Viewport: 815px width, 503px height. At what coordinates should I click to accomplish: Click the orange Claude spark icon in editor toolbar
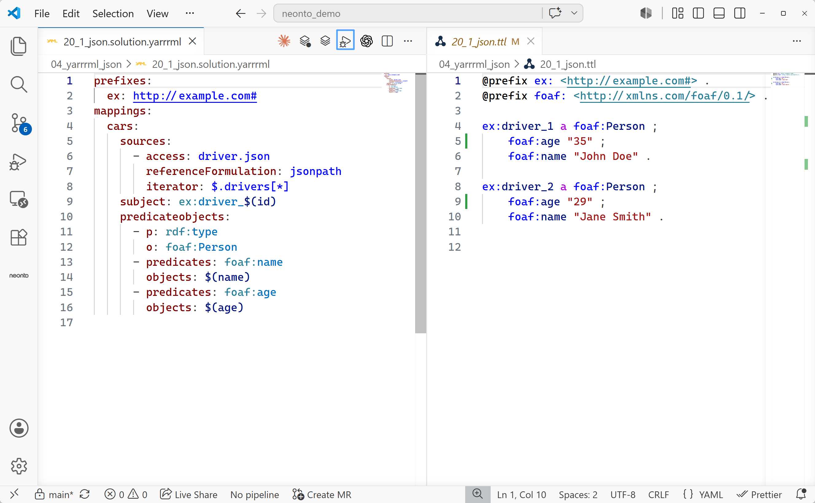click(284, 41)
